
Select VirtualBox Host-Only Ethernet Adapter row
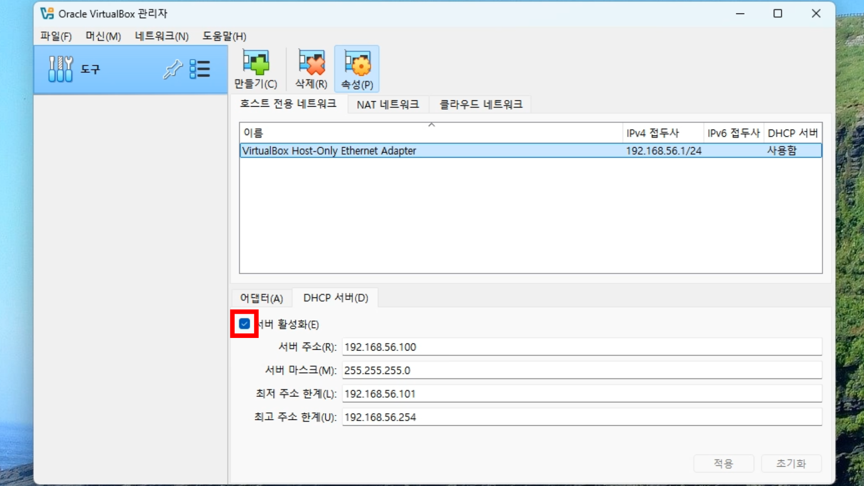pyautogui.click(x=329, y=151)
